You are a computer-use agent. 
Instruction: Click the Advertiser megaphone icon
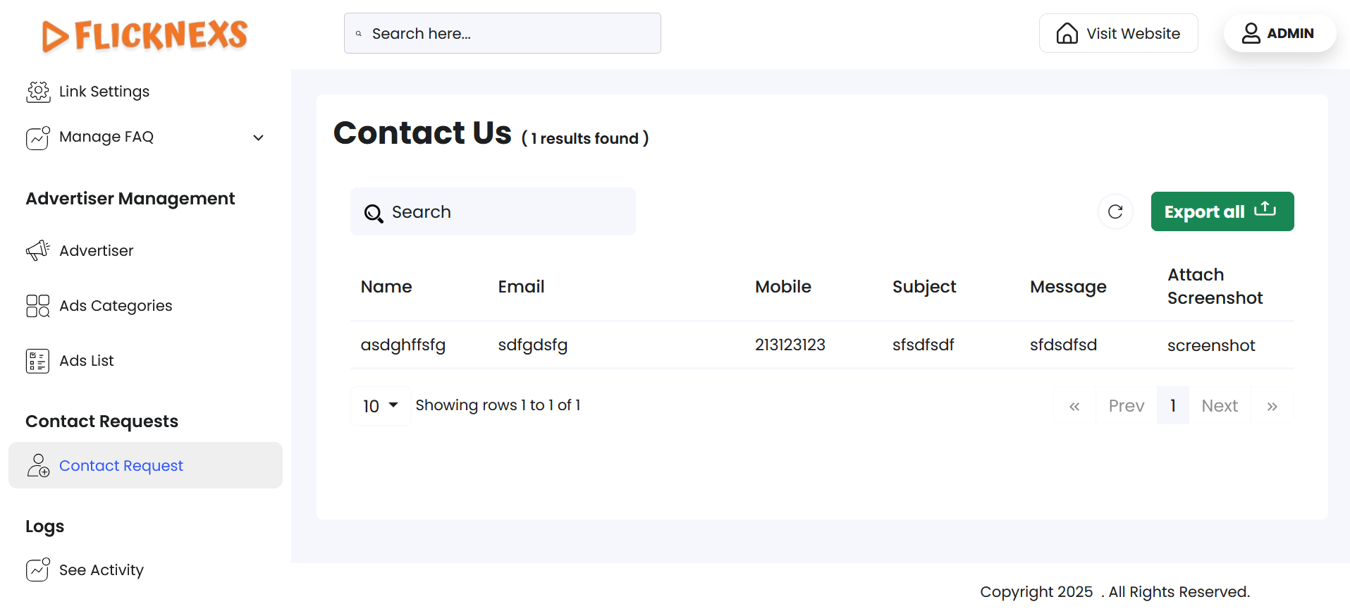[x=38, y=250]
